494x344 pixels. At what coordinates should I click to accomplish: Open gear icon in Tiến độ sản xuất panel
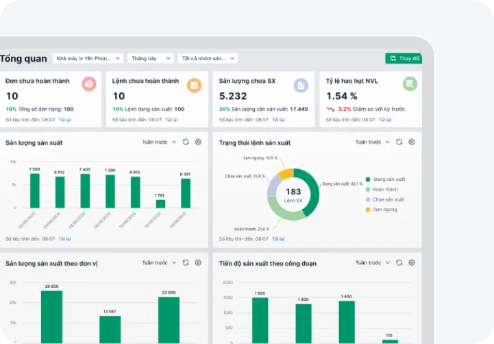pos(412,262)
